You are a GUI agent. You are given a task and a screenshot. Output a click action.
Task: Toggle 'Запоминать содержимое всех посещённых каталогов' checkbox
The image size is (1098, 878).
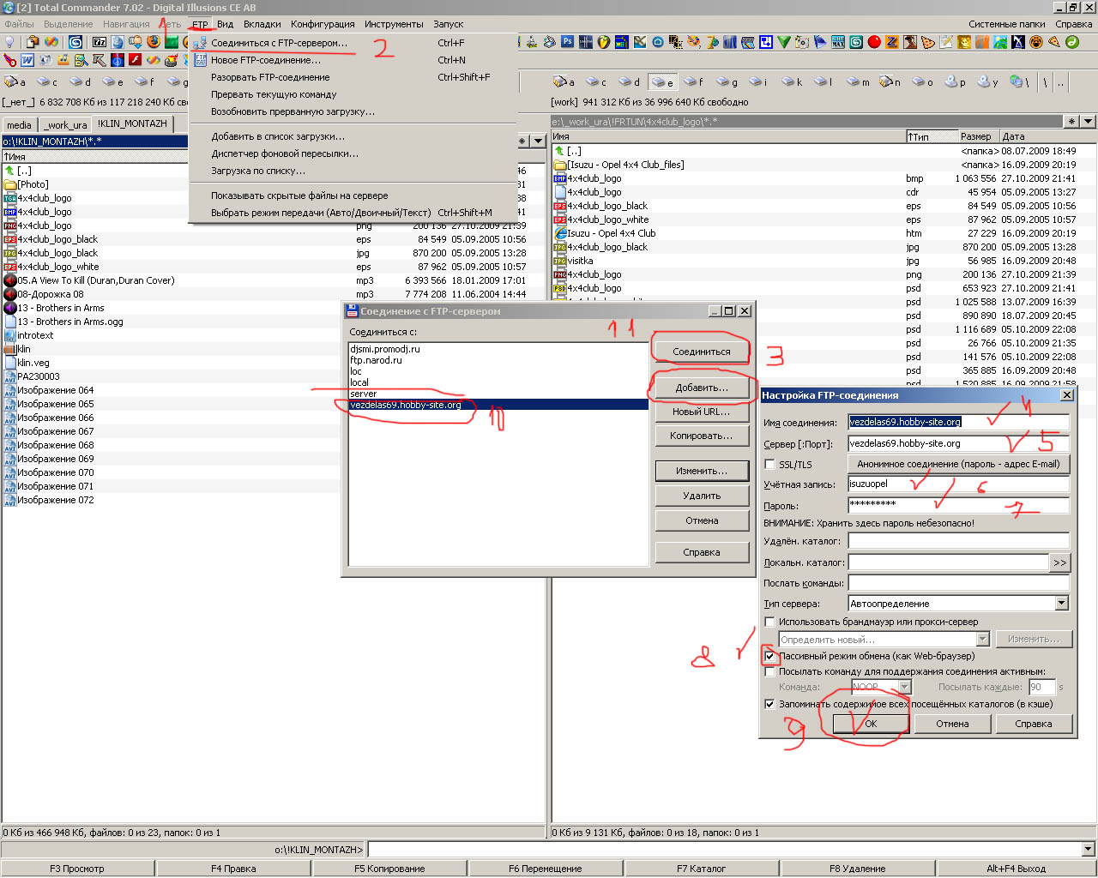pos(769,705)
